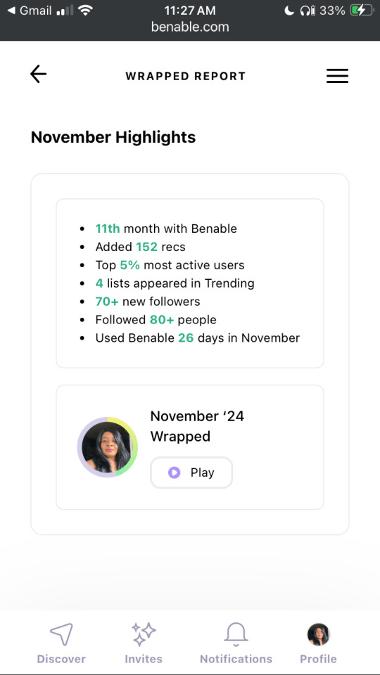
Task: Tap the Wi-Fi status icon
Action: tap(86, 11)
